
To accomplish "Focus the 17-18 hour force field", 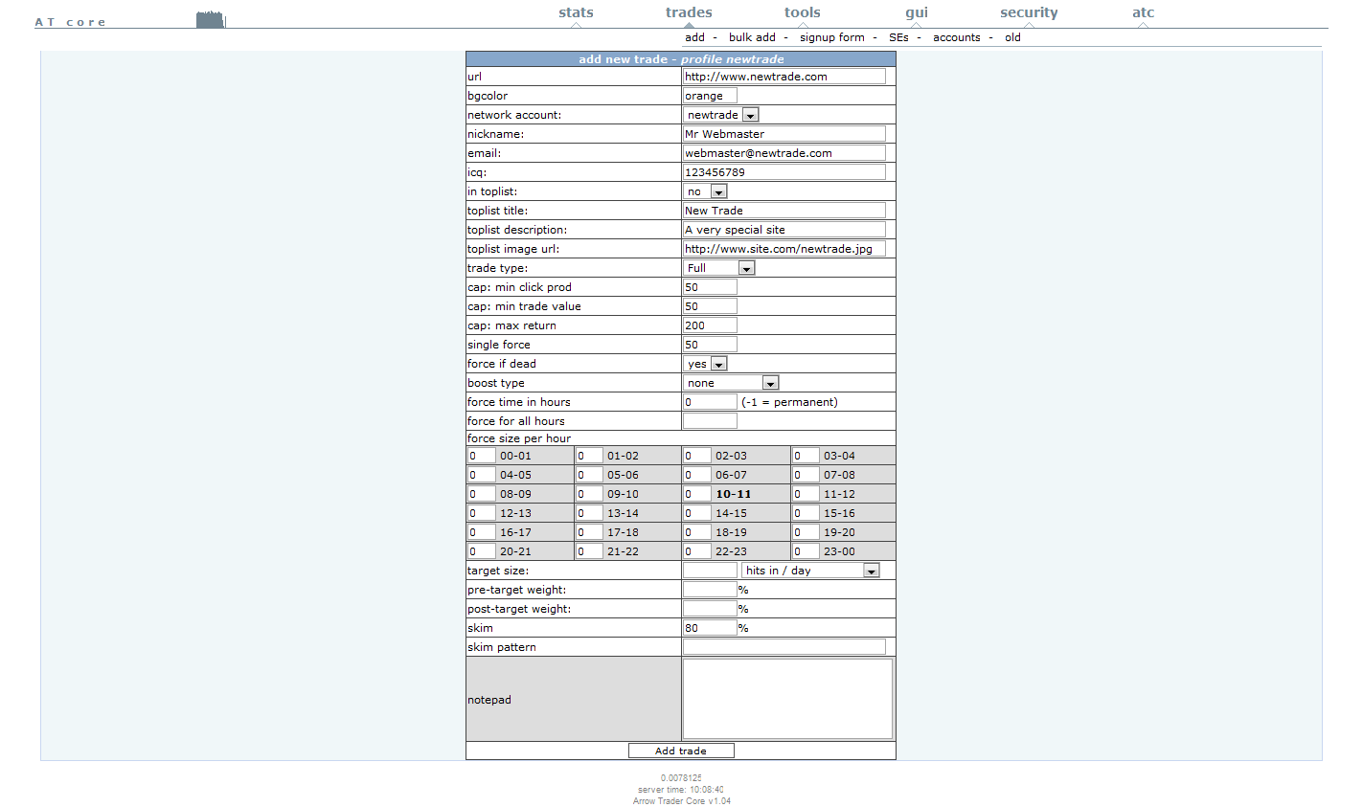I will tap(589, 532).
